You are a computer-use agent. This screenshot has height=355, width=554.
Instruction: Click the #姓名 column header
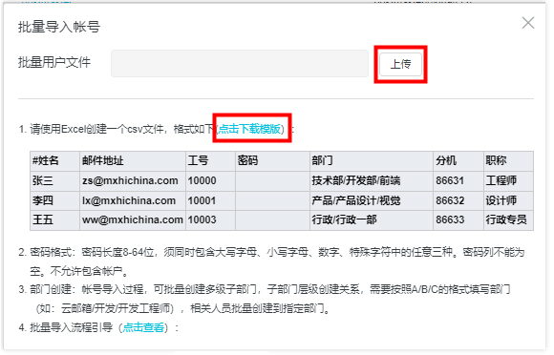[54, 161]
